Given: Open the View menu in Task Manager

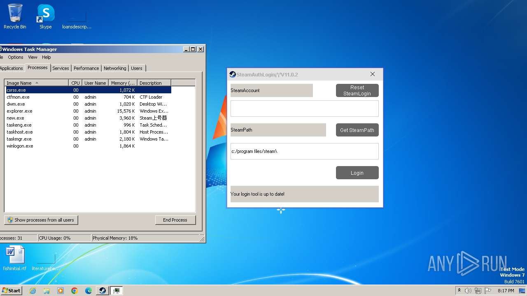Looking at the screenshot, I should (x=33, y=57).
